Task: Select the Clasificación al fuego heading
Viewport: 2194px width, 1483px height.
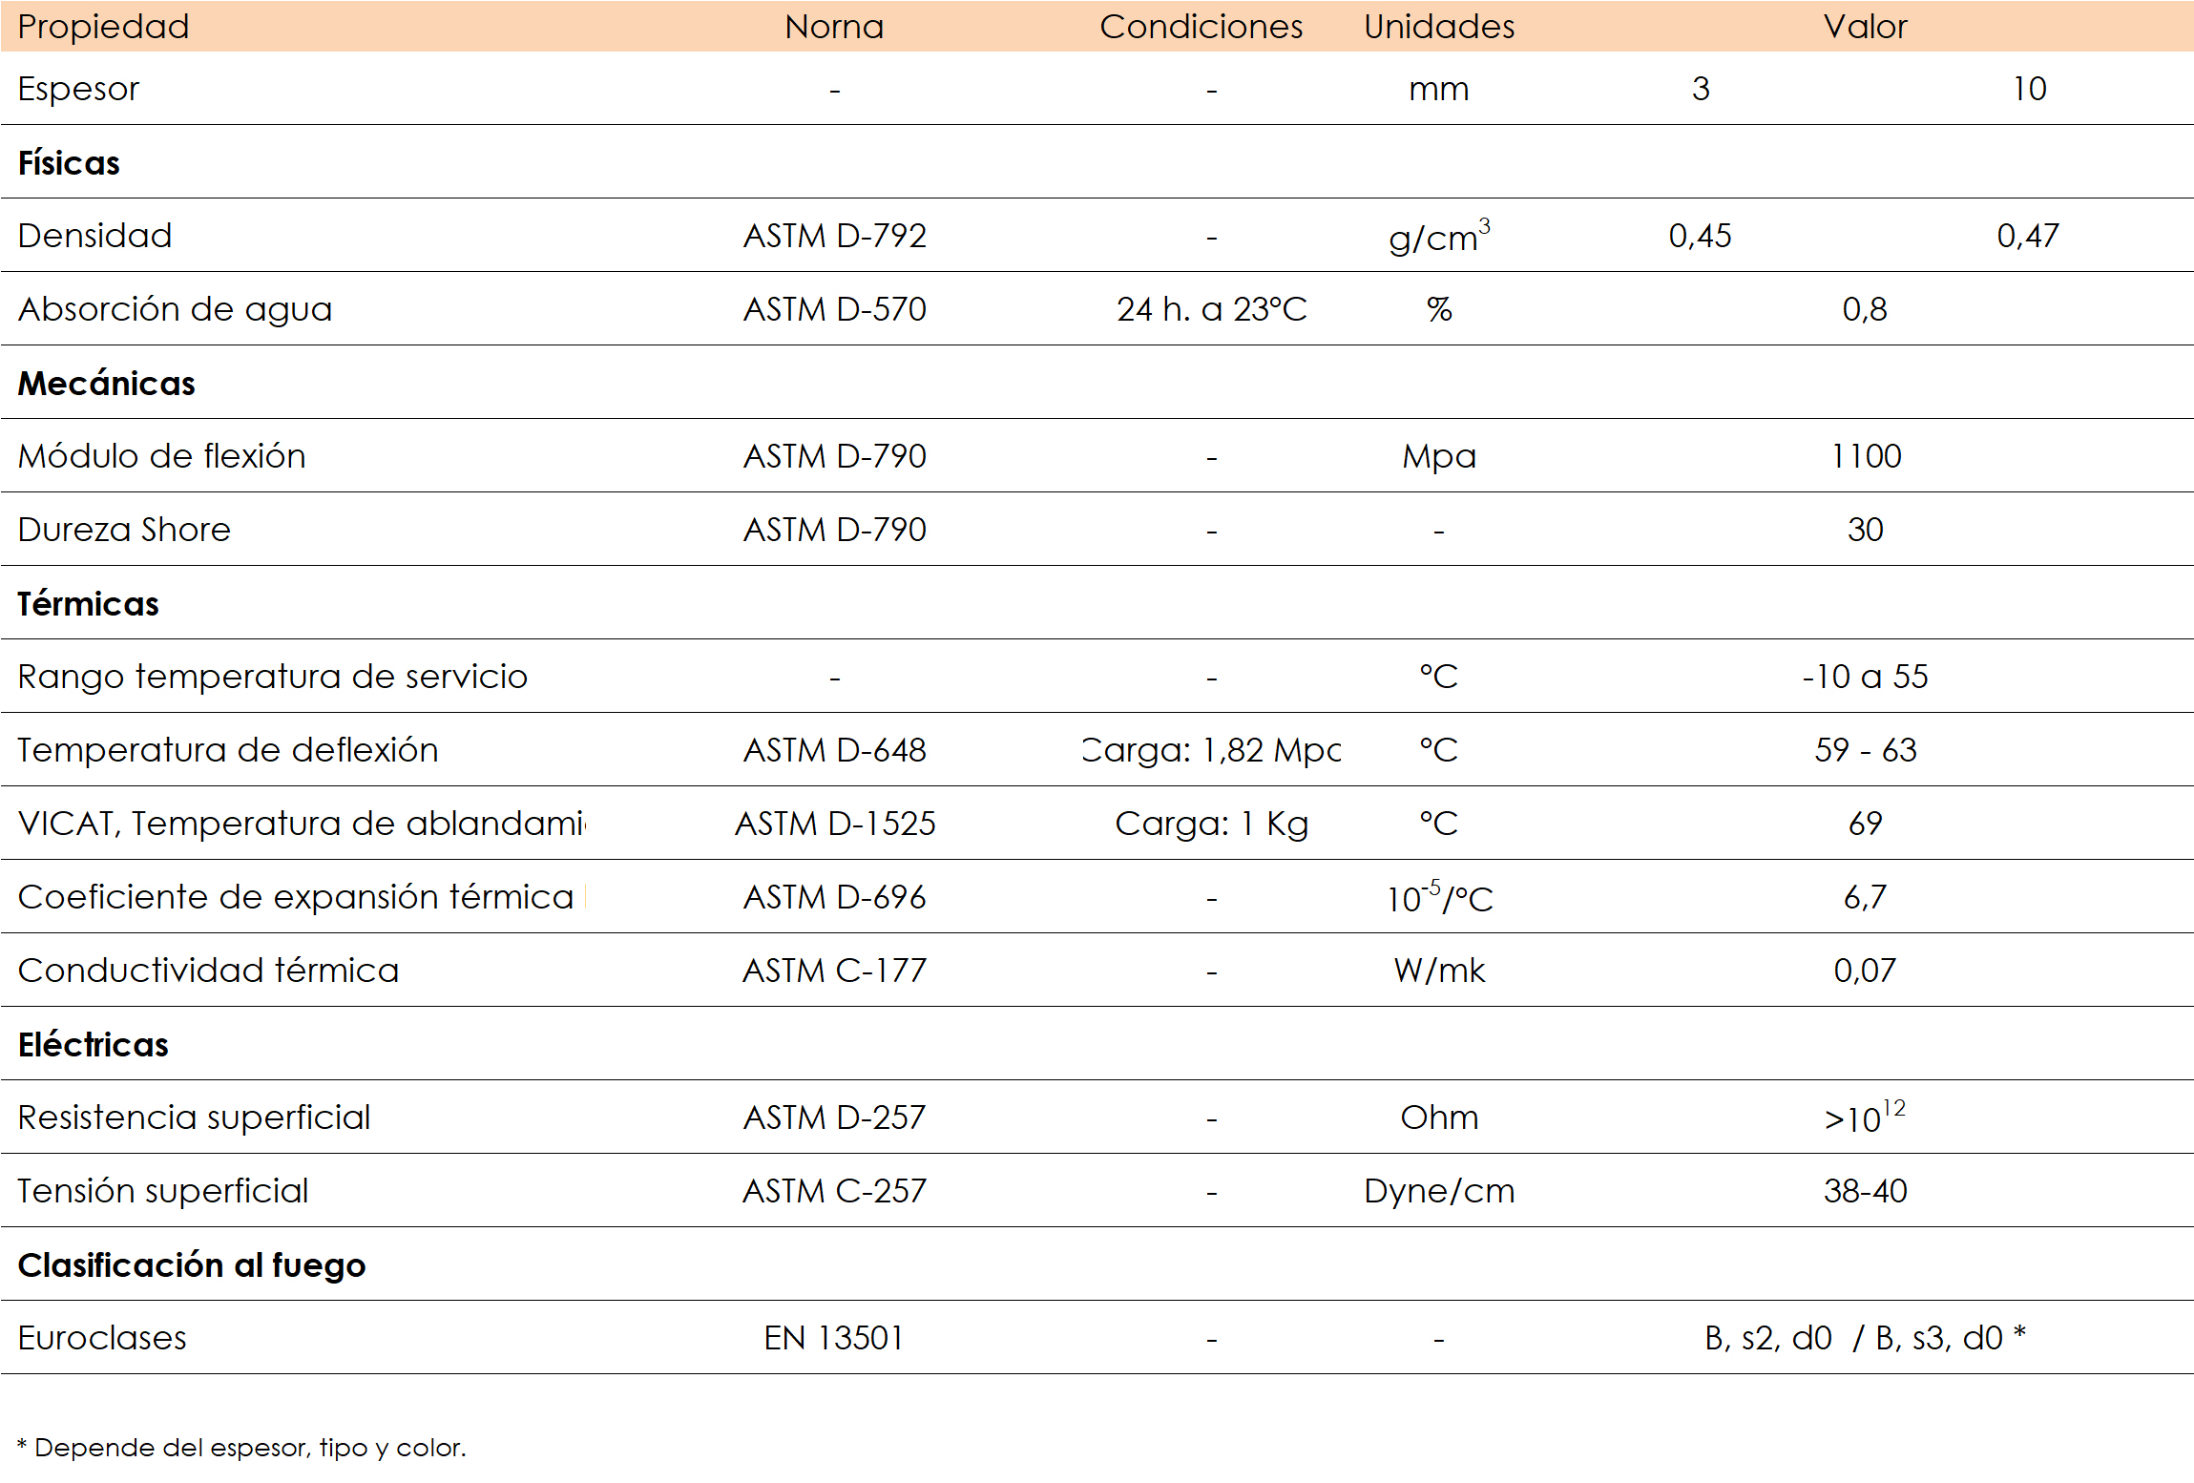Action: (191, 1265)
